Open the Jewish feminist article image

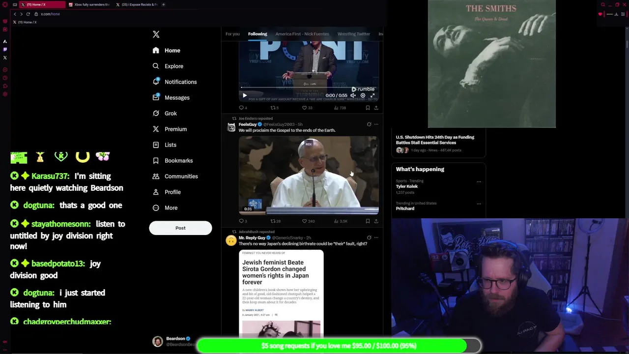coord(281,294)
